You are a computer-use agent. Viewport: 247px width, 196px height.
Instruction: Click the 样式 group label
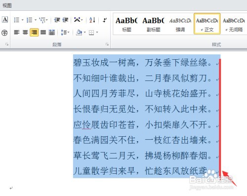216,44
